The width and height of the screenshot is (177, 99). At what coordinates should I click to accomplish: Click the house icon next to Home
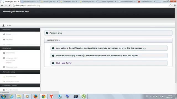(x=4, y=34)
